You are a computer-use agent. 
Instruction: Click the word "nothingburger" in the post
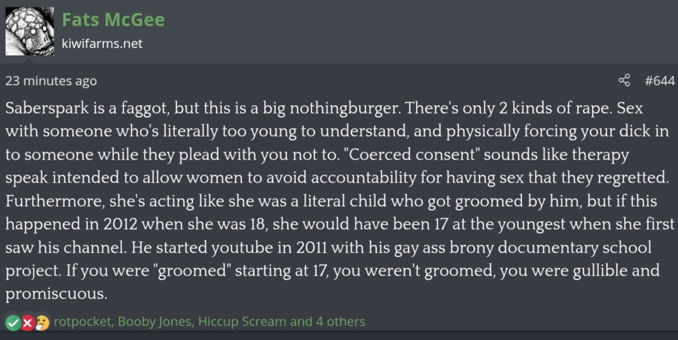point(344,108)
